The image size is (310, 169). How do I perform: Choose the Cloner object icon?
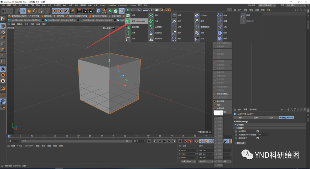coord(128,15)
